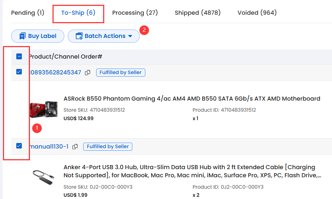Click the first order's Fulfilled by Seller badge
Viewport: 332px width, 199px height.
pos(121,73)
